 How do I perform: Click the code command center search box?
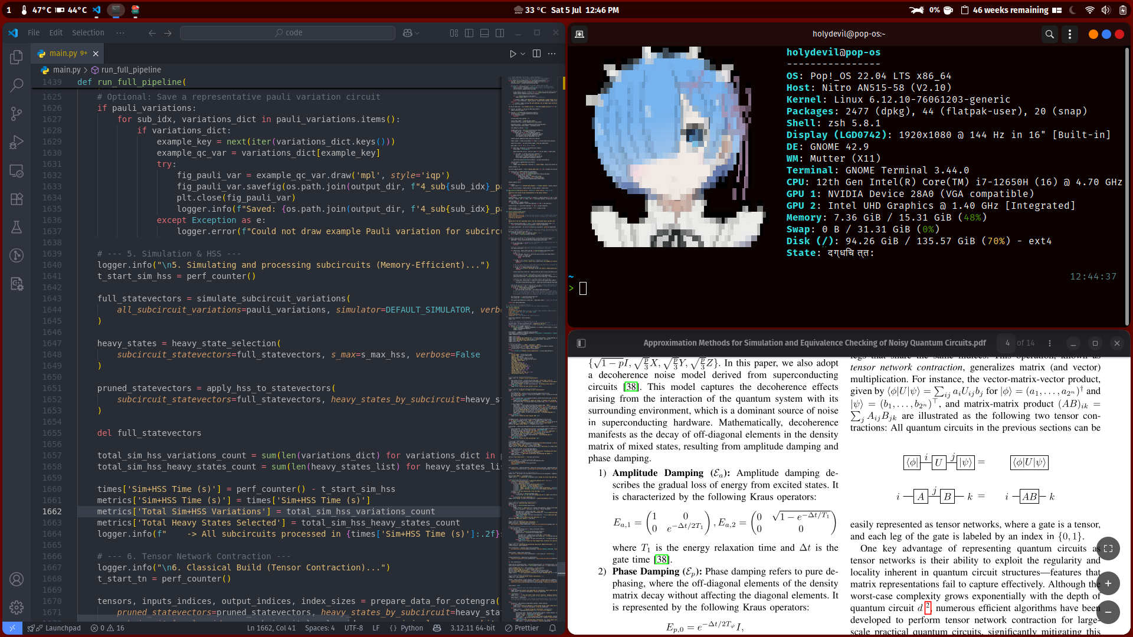[x=287, y=33]
